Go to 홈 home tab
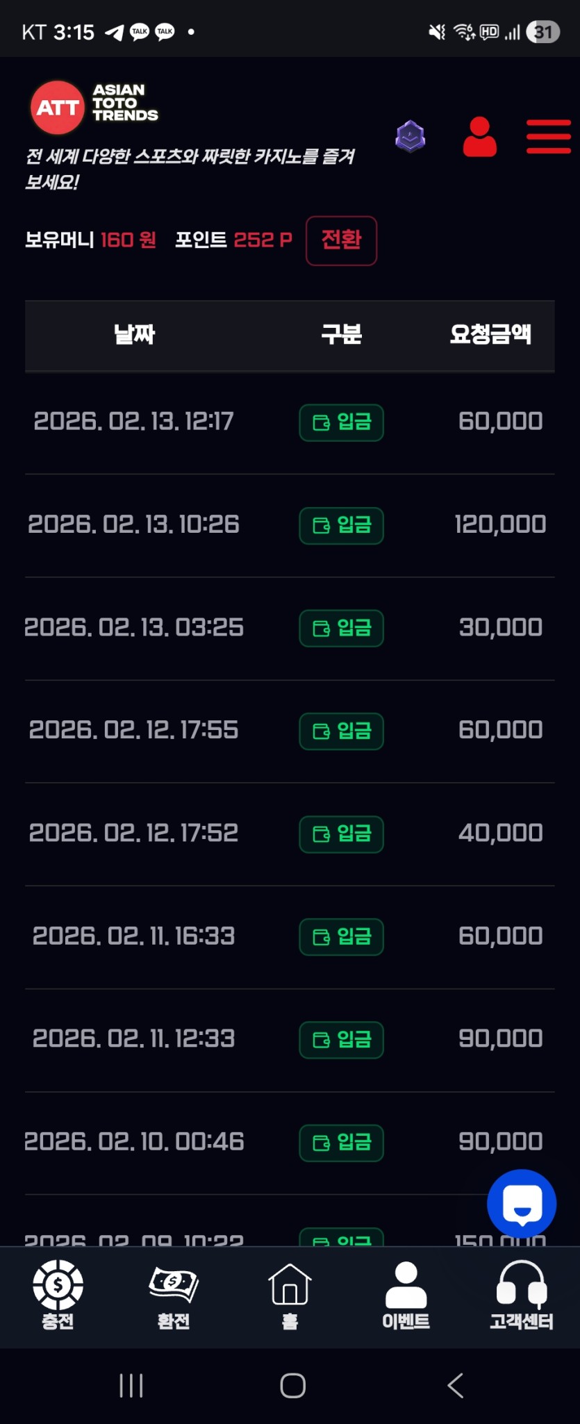The width and height of the screenshot is (580, 1424). (290, 1295)
